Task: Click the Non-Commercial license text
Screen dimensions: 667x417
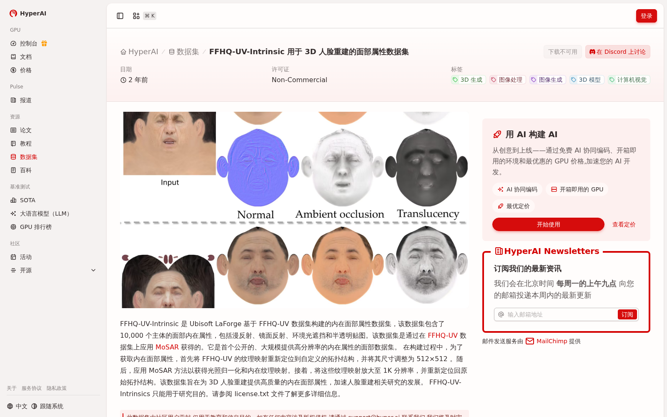Action: click(x=299, y=80)
